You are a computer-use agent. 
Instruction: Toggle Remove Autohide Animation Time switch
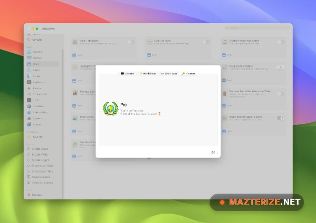coord(281,94)
